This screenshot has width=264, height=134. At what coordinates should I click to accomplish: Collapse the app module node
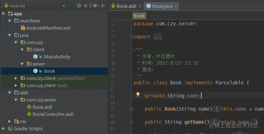point(3,14)
